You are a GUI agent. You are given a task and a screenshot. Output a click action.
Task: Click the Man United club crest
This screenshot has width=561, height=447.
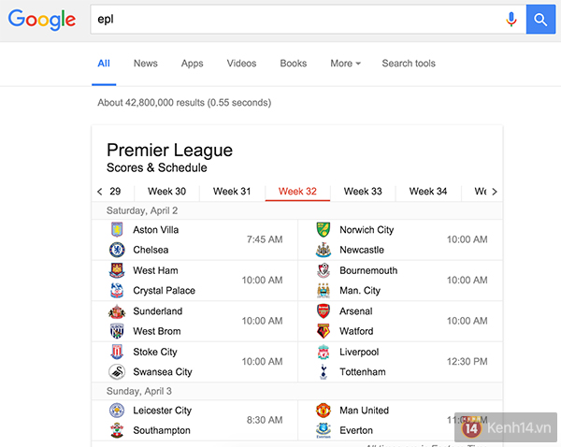[x=324, y=411]
